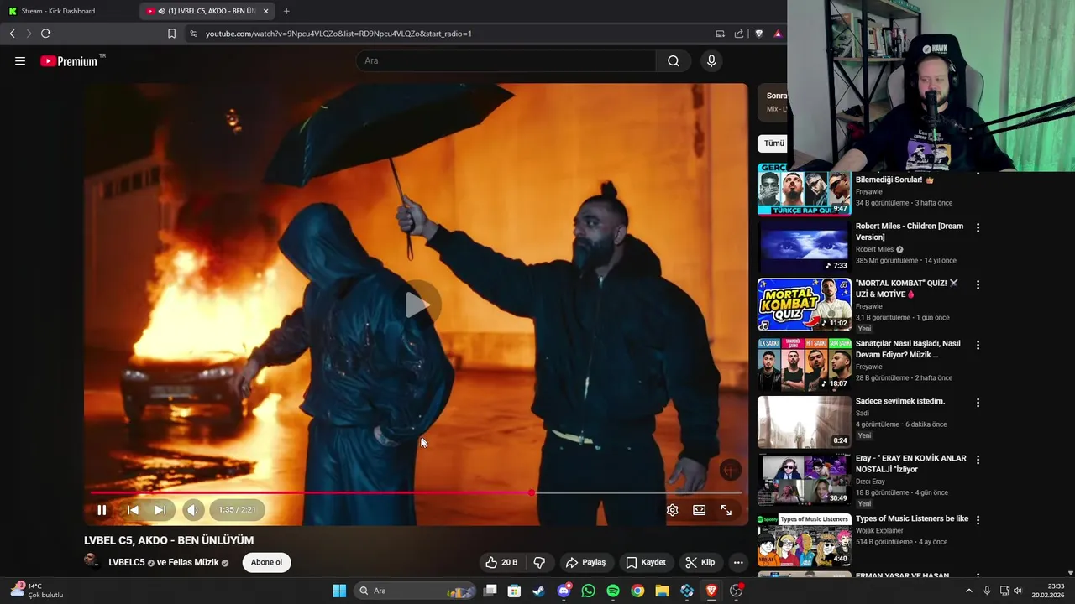
Task: Open options for 'Types of Music Listeners' video
Action: [978, 520]
